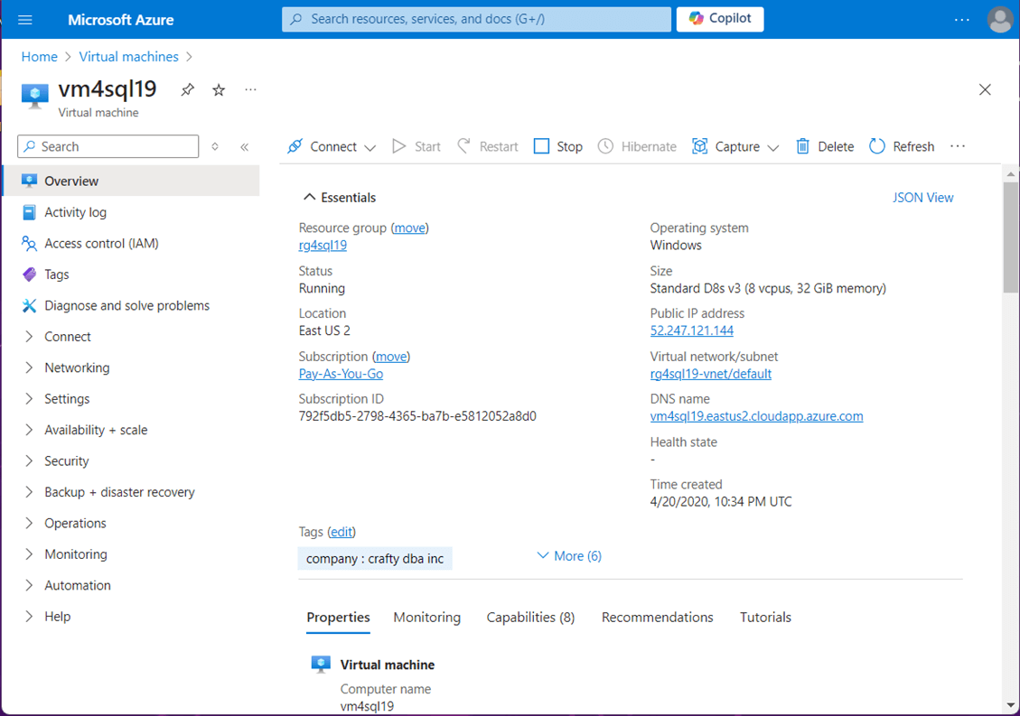The width and height of the screenshot is (1020, 716).
Task: Collapse the resource menu sidebar
Action: coord(245,147)
